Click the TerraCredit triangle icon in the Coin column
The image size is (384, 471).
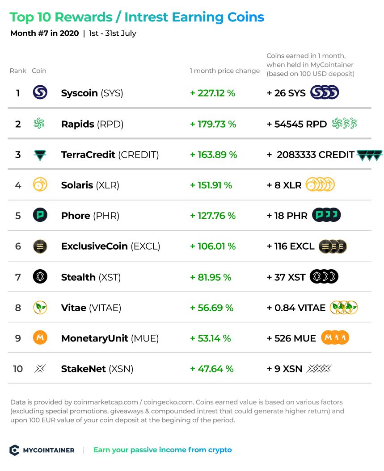[40, 155]
